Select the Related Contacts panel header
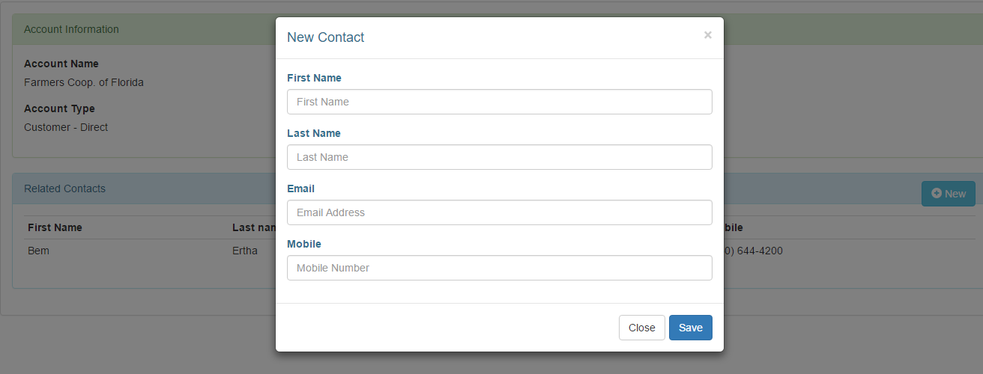The height and width of the screenshot is (374, 983). pos(64,188)
